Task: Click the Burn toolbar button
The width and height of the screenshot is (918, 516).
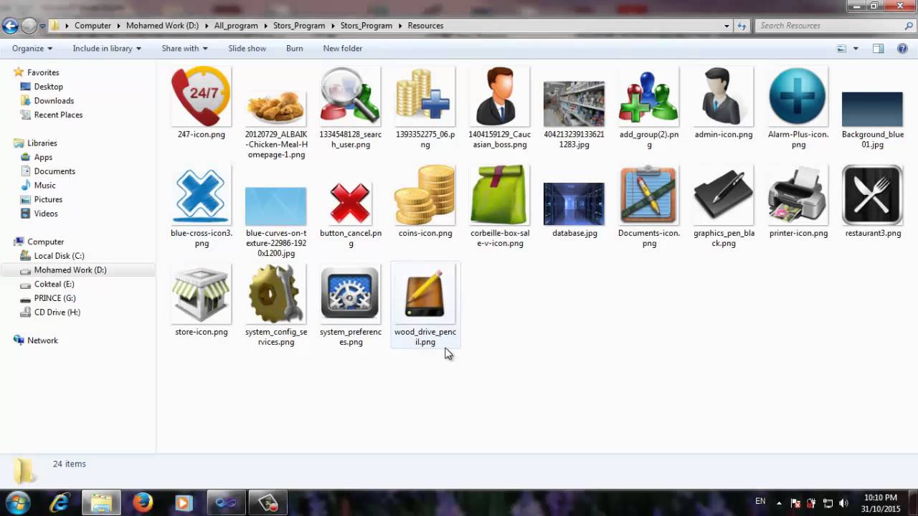Action: (x=294, y=48)
